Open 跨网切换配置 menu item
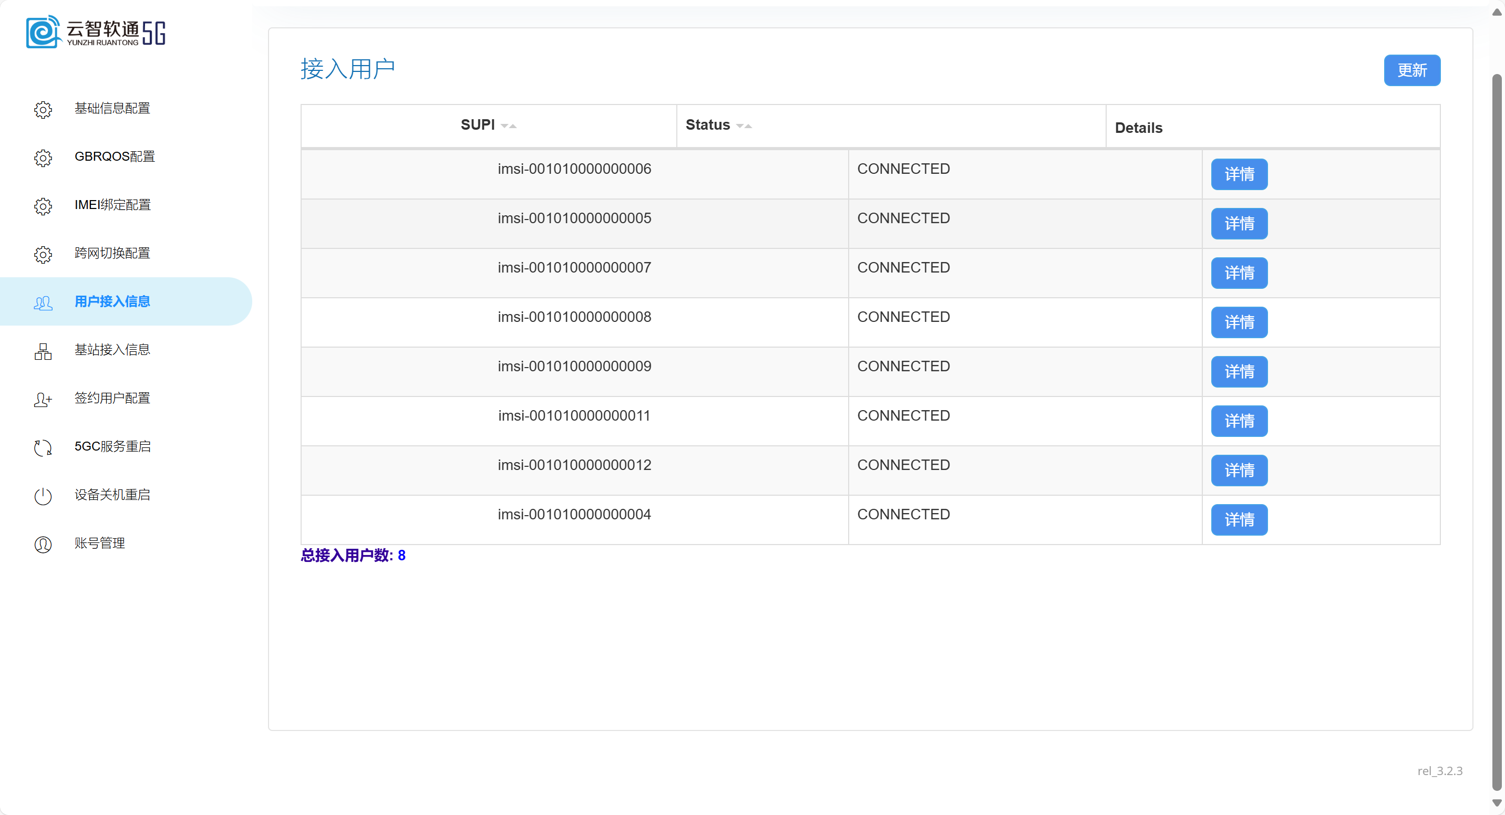This screenshot has height=815, width=1505. [126, 253]
